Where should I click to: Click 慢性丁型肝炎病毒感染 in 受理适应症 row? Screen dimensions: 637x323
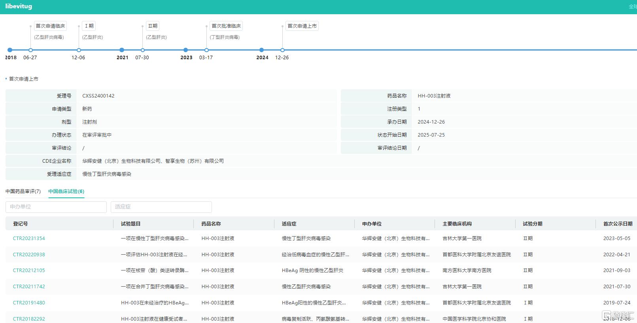(107, 174)
